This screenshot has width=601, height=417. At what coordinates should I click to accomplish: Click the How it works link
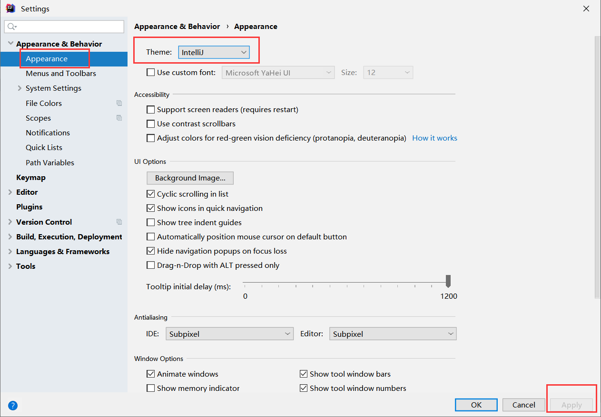coord(434,138)
